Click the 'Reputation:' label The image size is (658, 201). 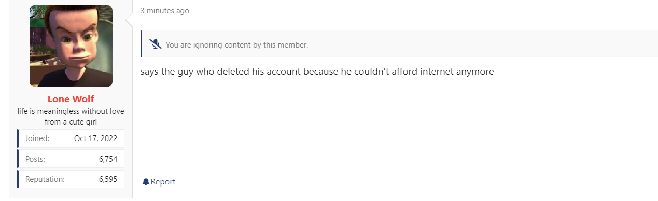click(45, 179)
